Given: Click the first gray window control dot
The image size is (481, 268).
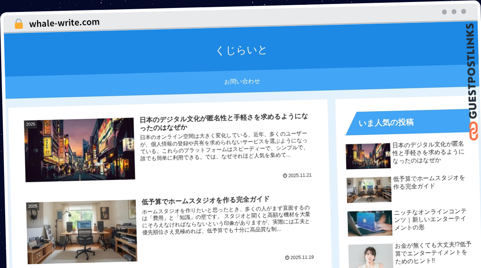Looking at the screenshot, I should click(444, 12).
